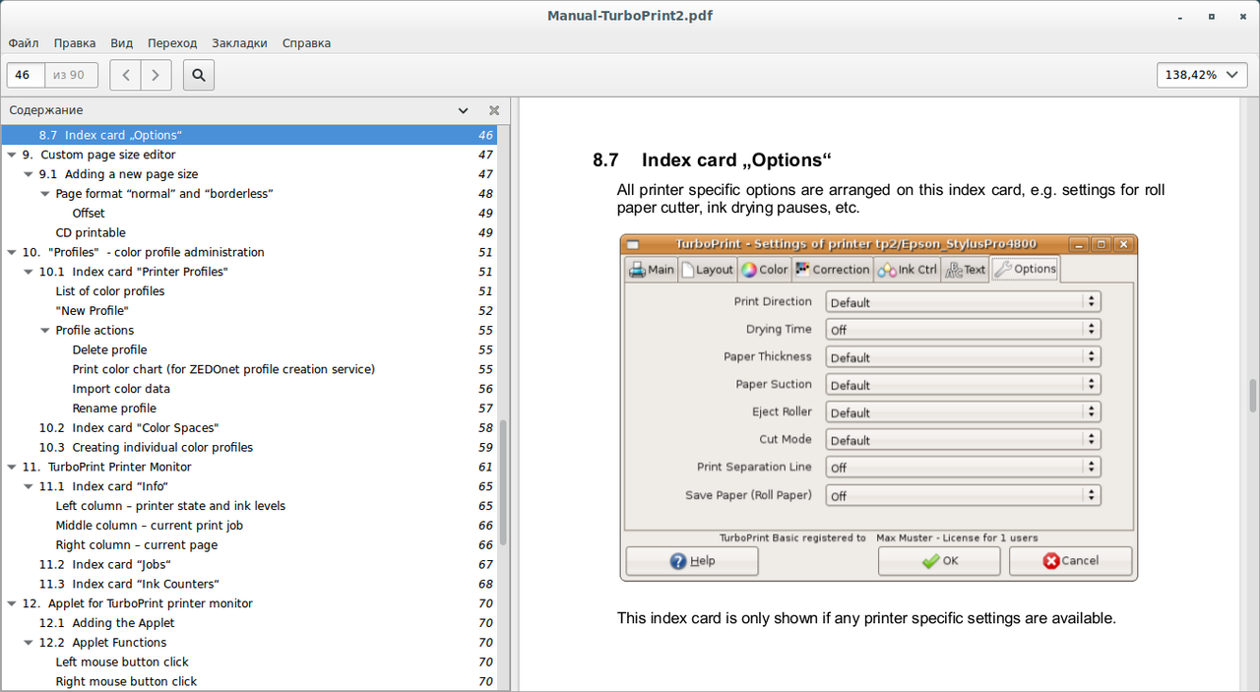Open the Правка menu
The height and width of the screenshot is (692, 1260).
click(x=75, y=43)
